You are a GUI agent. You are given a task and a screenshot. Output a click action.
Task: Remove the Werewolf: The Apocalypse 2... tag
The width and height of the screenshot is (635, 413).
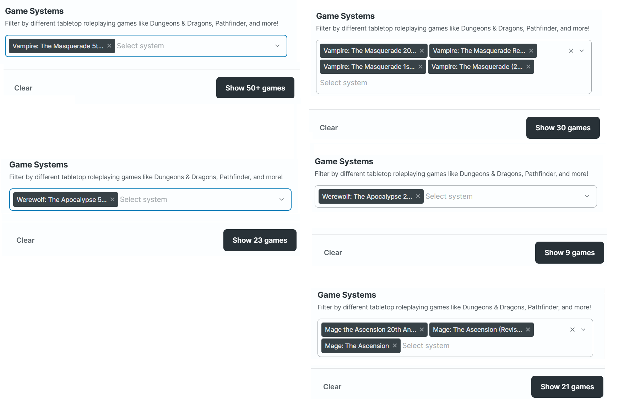click(418, 196)
